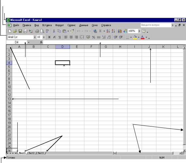The height and width of the screenshot is (163, 186).
Task: Open the Сервис menu
Action: click(x=71, y=25)
